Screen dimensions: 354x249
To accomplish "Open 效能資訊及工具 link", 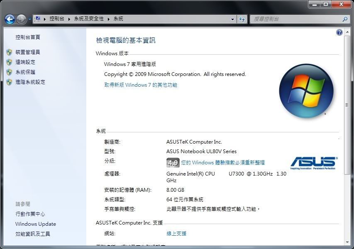I will (x=33, y=234).
